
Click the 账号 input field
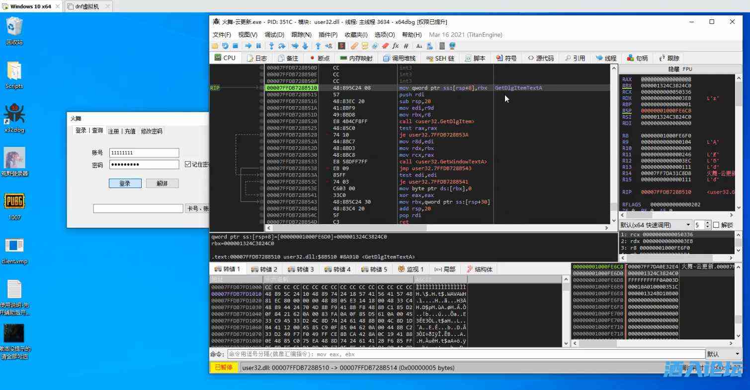(144, 153)
